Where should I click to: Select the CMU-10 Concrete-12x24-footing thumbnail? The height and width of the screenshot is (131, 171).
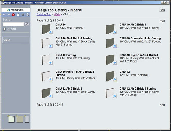click(x=110, y=43)
